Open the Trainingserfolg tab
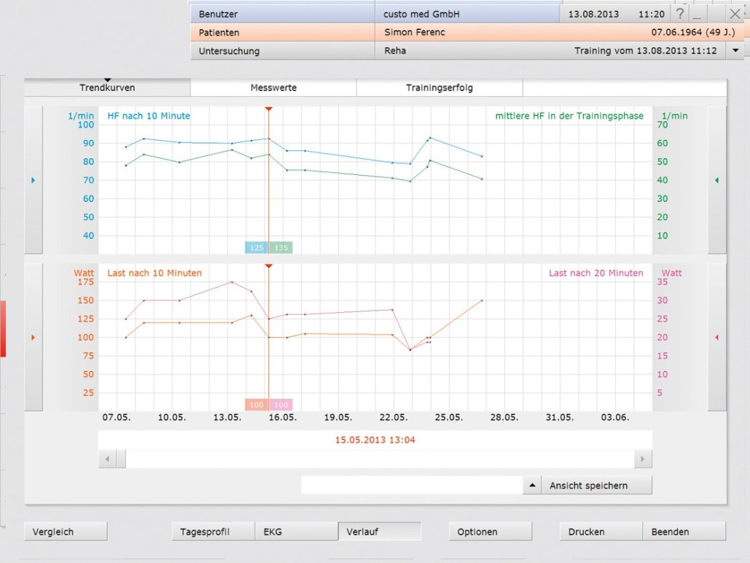 click(440, 88)
